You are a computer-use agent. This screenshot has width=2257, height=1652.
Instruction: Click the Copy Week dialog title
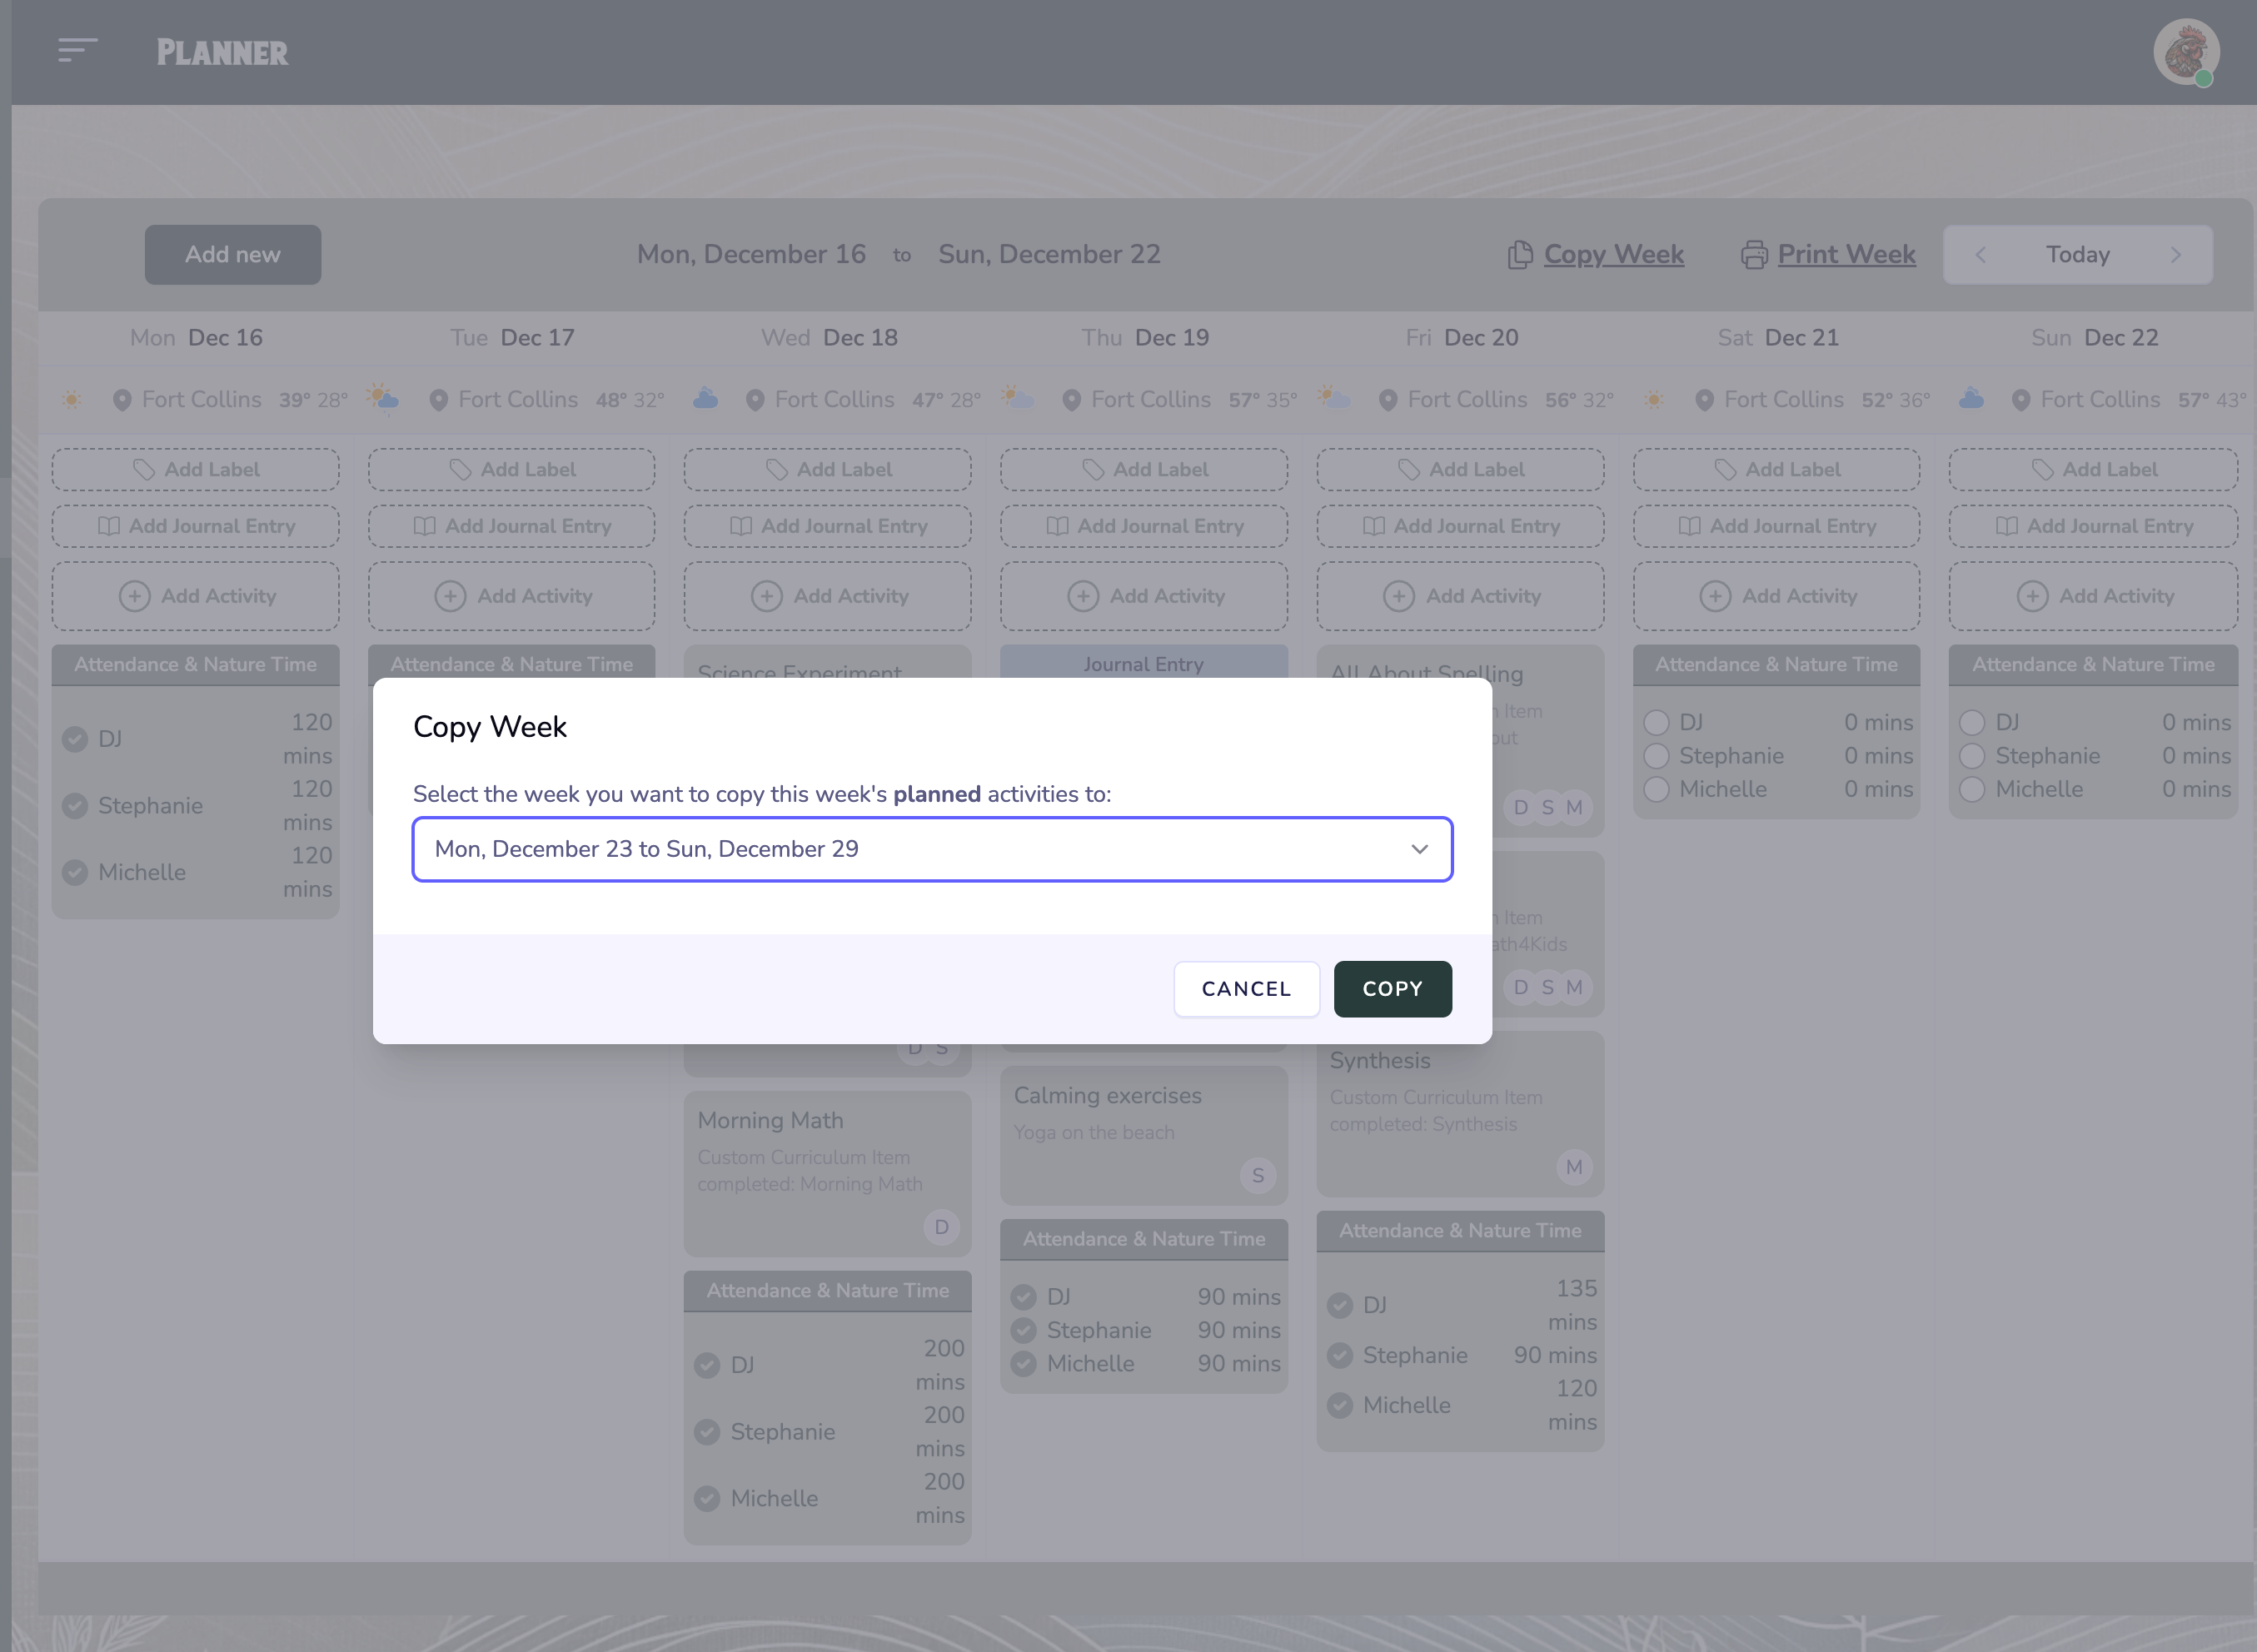click(490, 727)
